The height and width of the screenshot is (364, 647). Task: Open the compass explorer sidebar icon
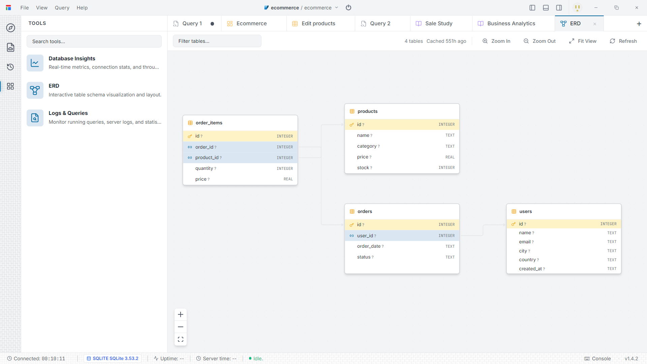[10, 28]
